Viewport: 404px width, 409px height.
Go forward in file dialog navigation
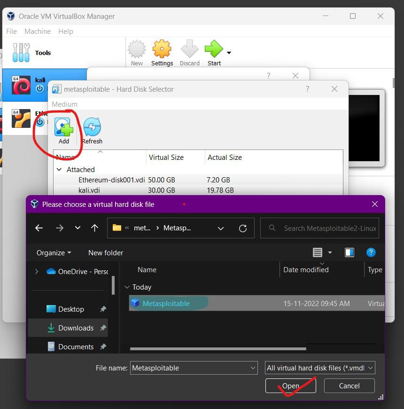tap(60, 228)
